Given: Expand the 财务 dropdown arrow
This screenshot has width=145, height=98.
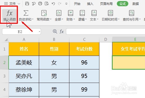Looking at the screenshot, I should [74, 19].
